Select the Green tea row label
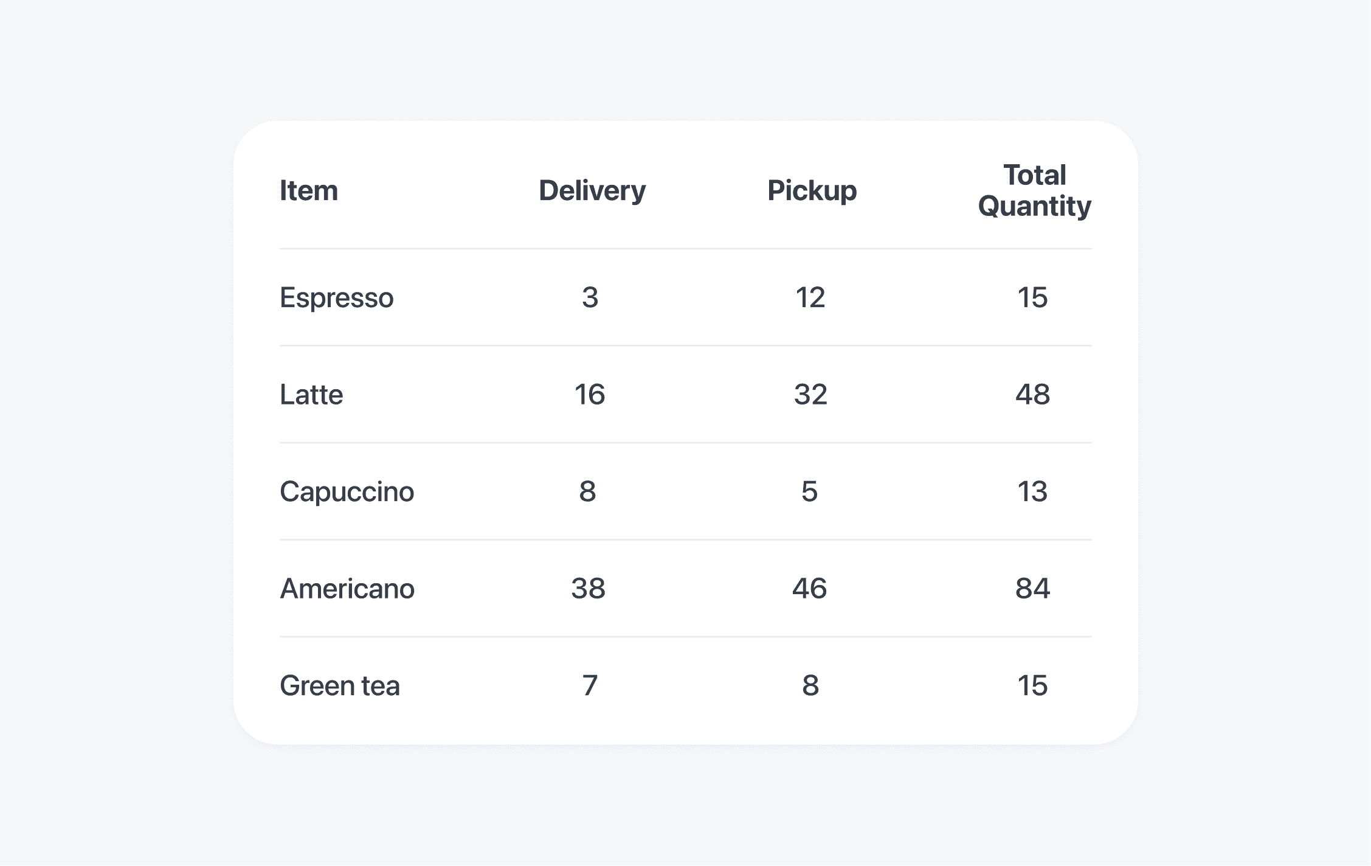The image size is (1371, 866). click(x=339, y=686)
